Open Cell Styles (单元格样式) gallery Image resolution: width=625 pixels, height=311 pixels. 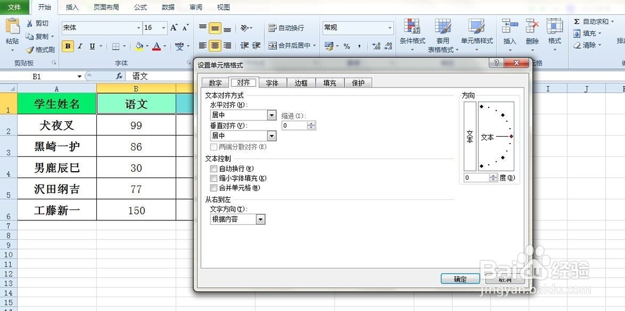(x=477, y=35)
